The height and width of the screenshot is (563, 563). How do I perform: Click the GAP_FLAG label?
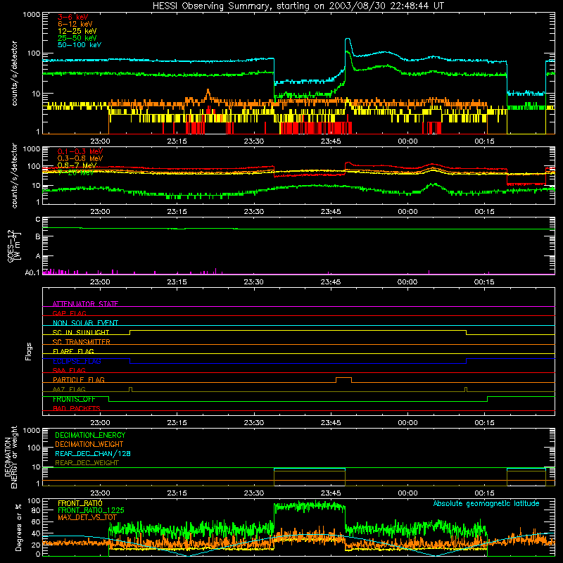[69, 313]
